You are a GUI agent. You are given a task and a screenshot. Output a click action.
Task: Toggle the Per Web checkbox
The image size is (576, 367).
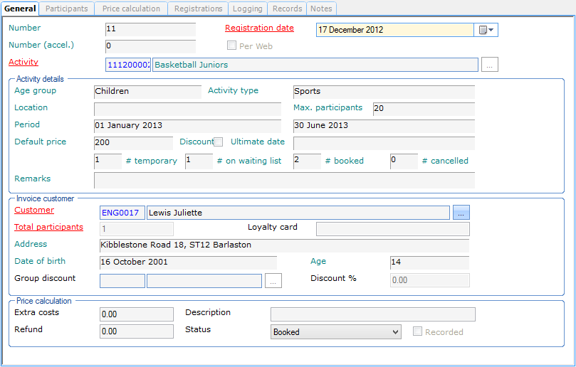pos(231,46)
